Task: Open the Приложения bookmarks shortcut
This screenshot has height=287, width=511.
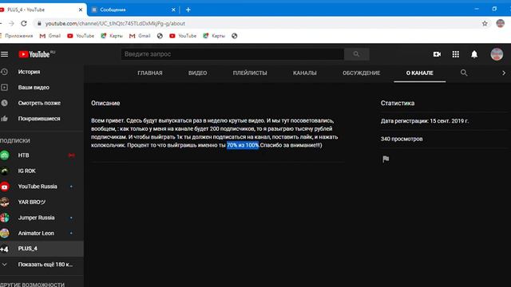Action: point(17,36)
